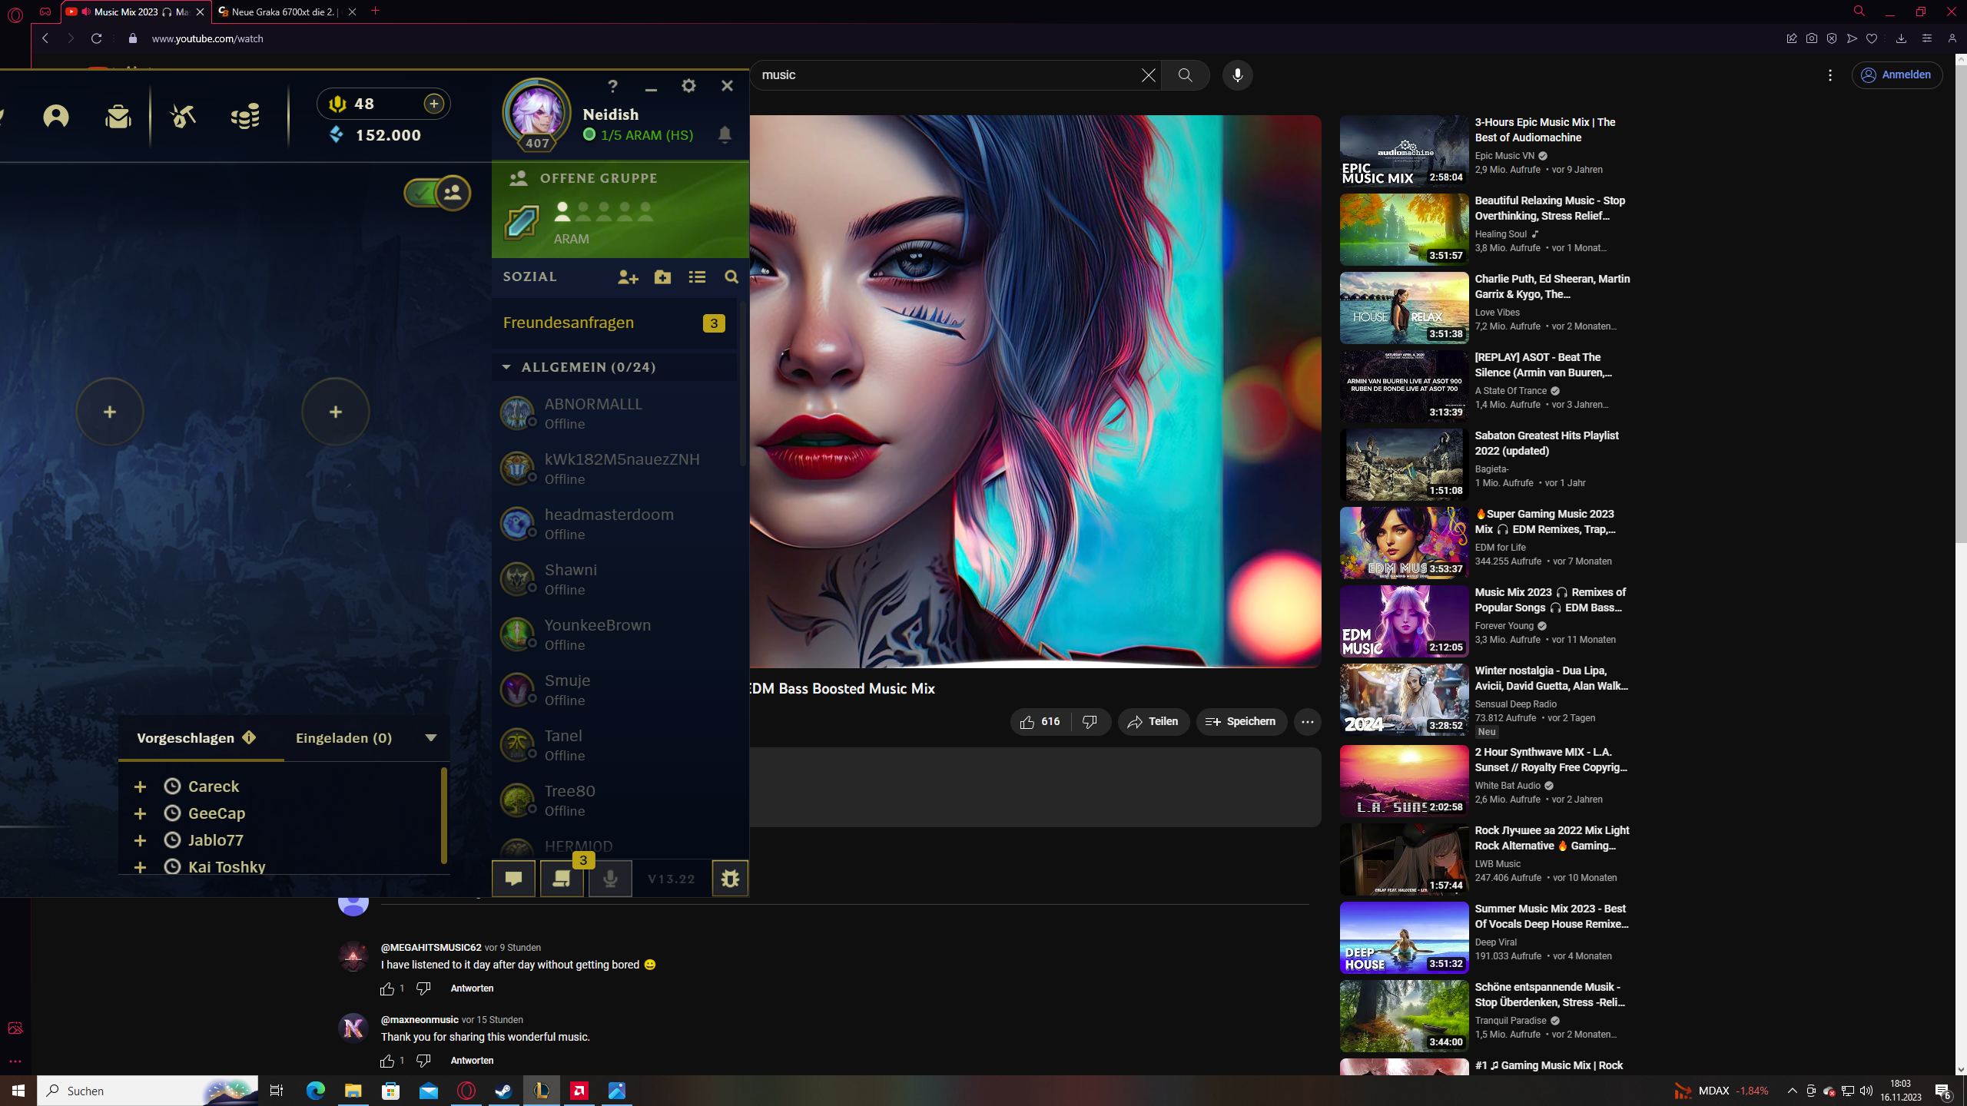Search friends with the magnifier icon
The image size is (1967, 1106).
(x=731, y=277)
